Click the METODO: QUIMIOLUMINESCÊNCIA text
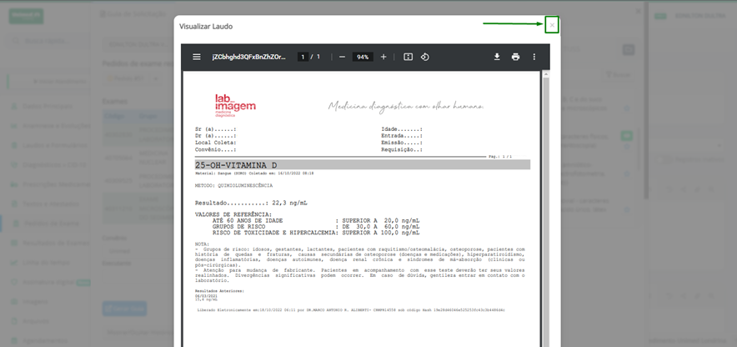 tap(233, 185)
